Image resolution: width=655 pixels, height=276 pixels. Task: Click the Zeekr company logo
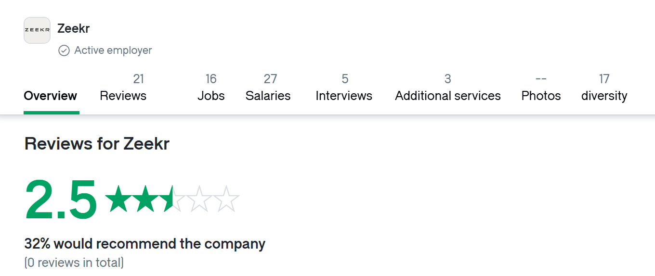point(37,30)
